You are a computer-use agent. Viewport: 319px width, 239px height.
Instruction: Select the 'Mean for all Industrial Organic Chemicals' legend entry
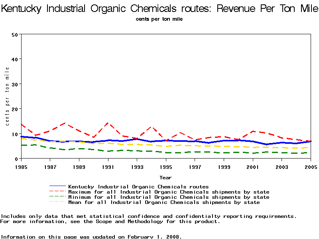pyautogui.click(x=164, y=202)
